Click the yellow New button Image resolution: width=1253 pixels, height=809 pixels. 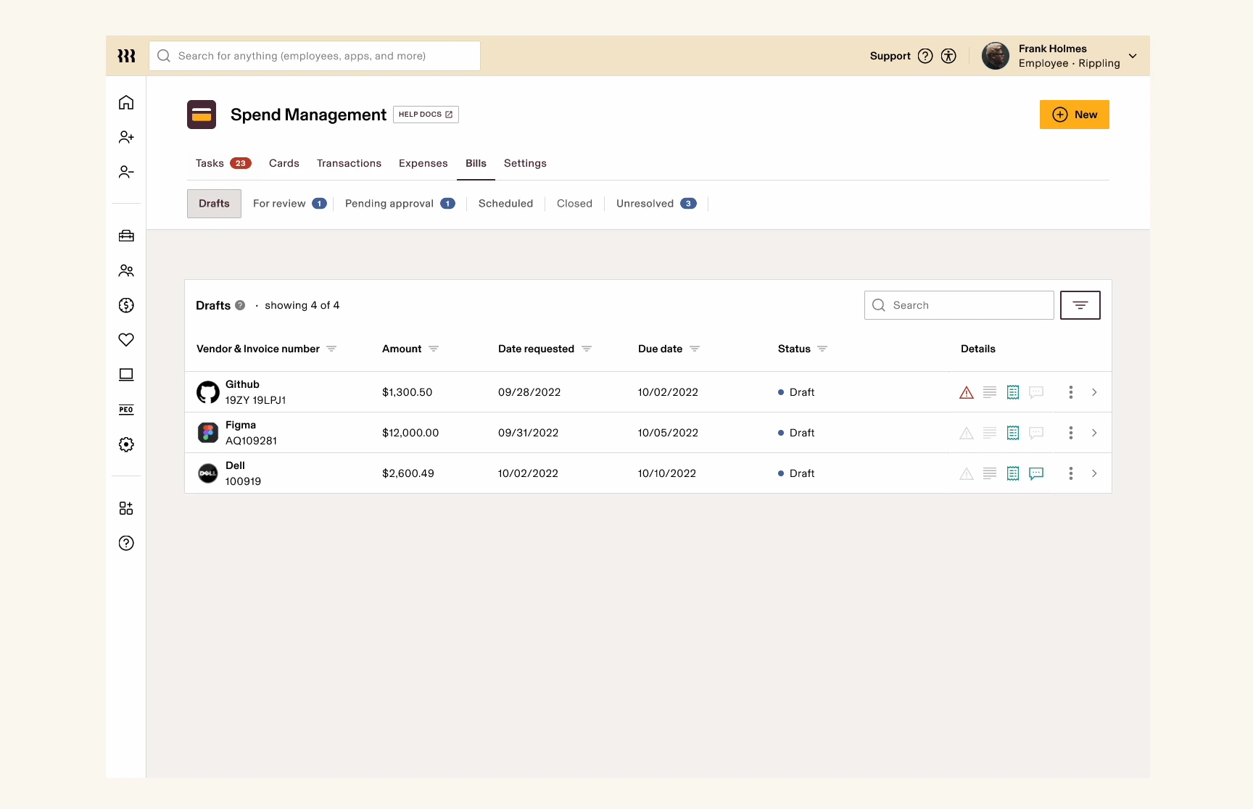[x=1075, y=115]
